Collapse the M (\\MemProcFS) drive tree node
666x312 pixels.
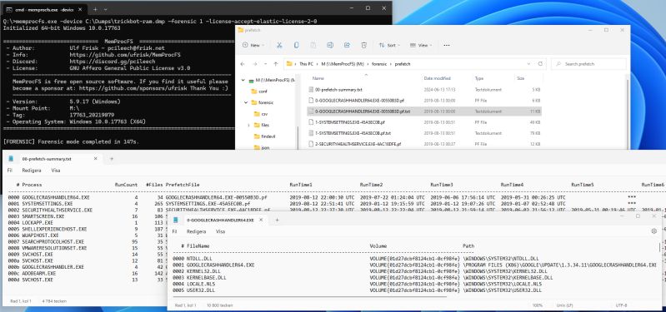(243, 80)
